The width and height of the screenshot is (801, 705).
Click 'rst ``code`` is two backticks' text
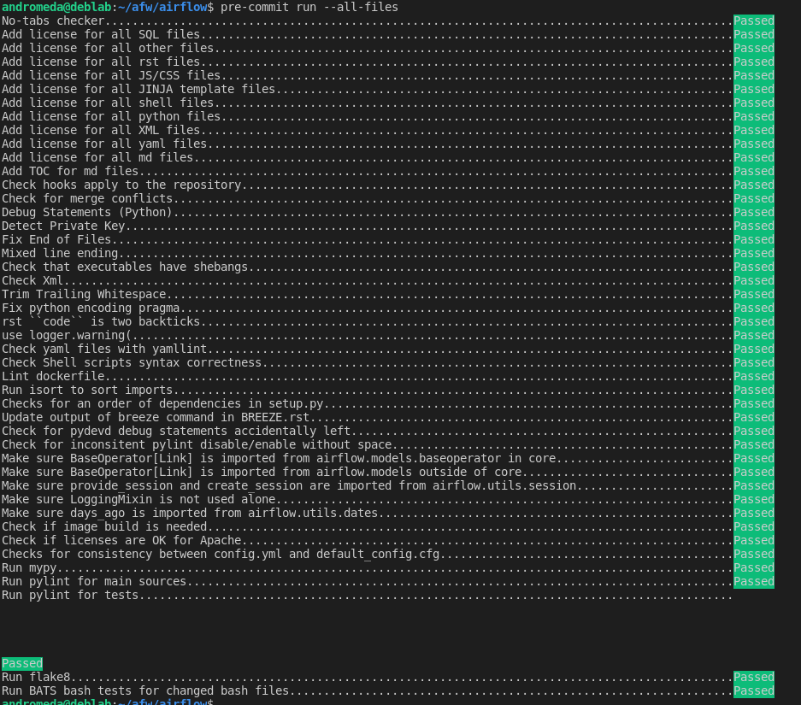click(101, 322)
